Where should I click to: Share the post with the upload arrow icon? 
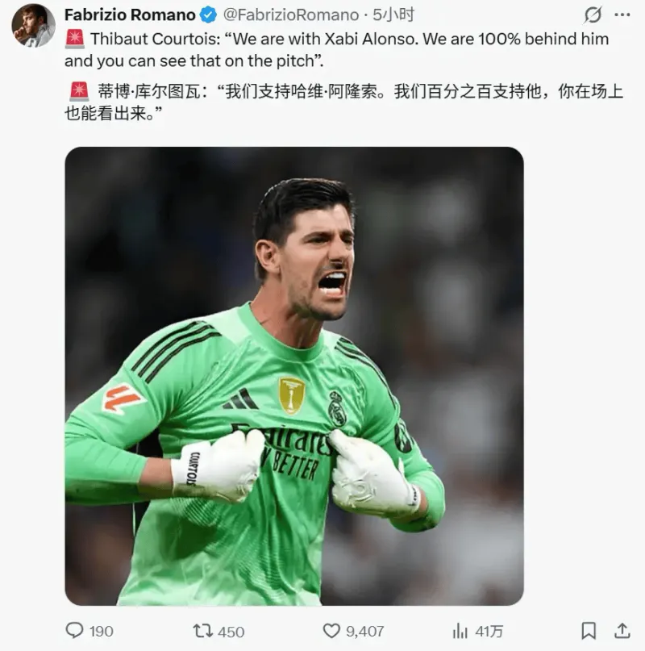(x=622, y=631)
